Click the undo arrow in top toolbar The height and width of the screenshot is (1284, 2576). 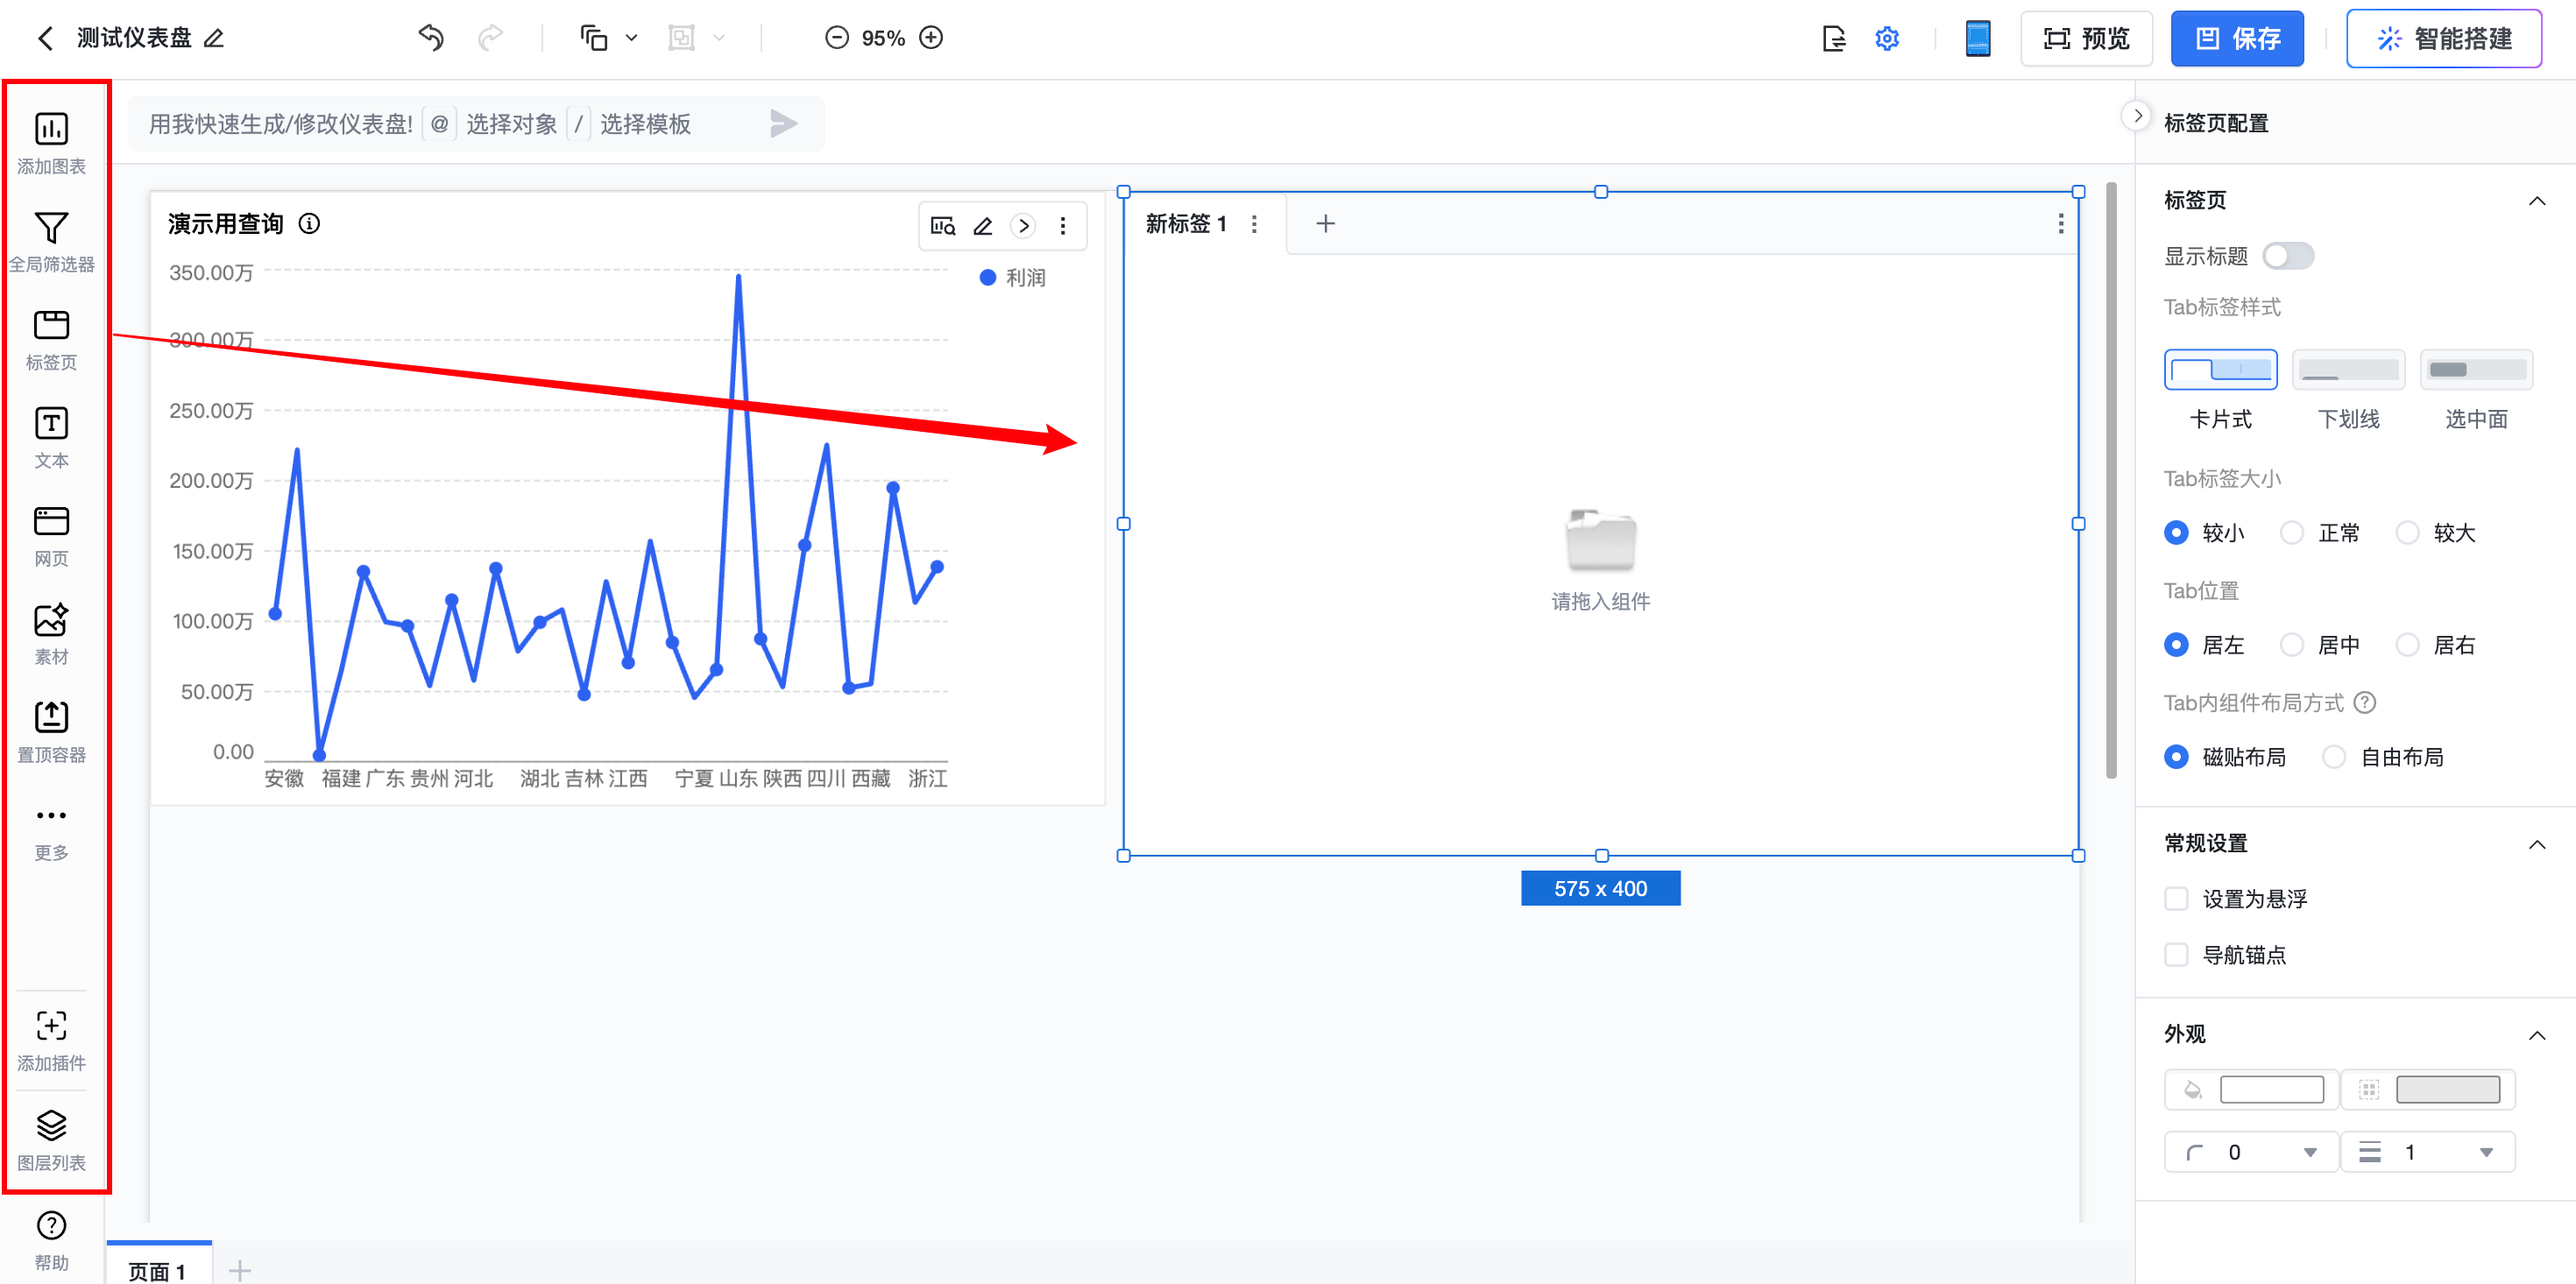click(431, 38)
